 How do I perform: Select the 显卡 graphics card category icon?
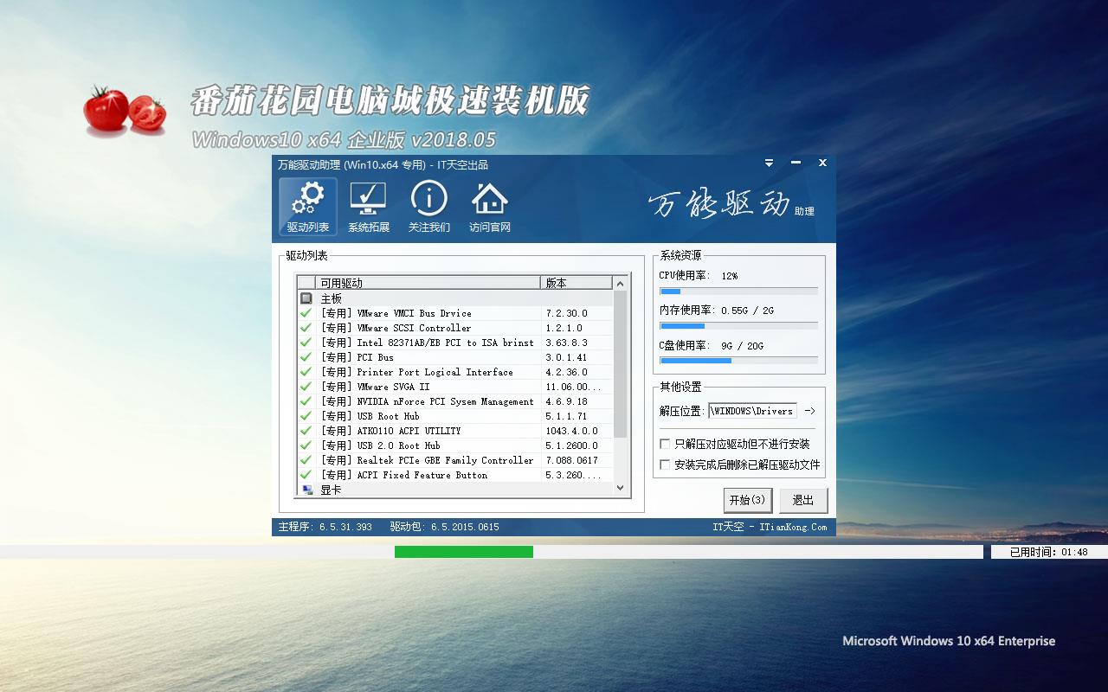(308, 490)
